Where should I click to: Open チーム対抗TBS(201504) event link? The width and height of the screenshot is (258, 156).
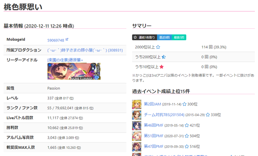pyautogui.click(x=164, y=115)
